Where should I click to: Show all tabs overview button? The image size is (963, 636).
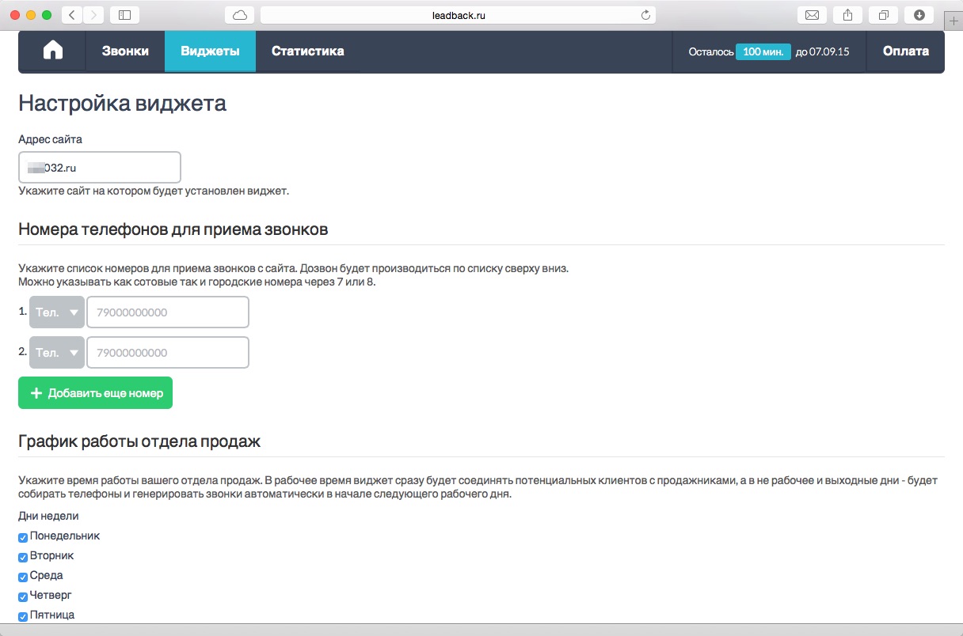tap(883, 14)
